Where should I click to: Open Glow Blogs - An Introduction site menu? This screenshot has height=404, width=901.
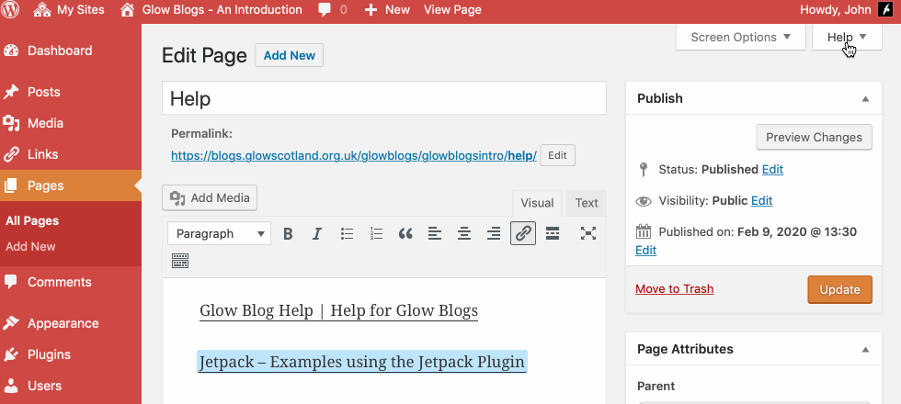click(x=211, y=10)
